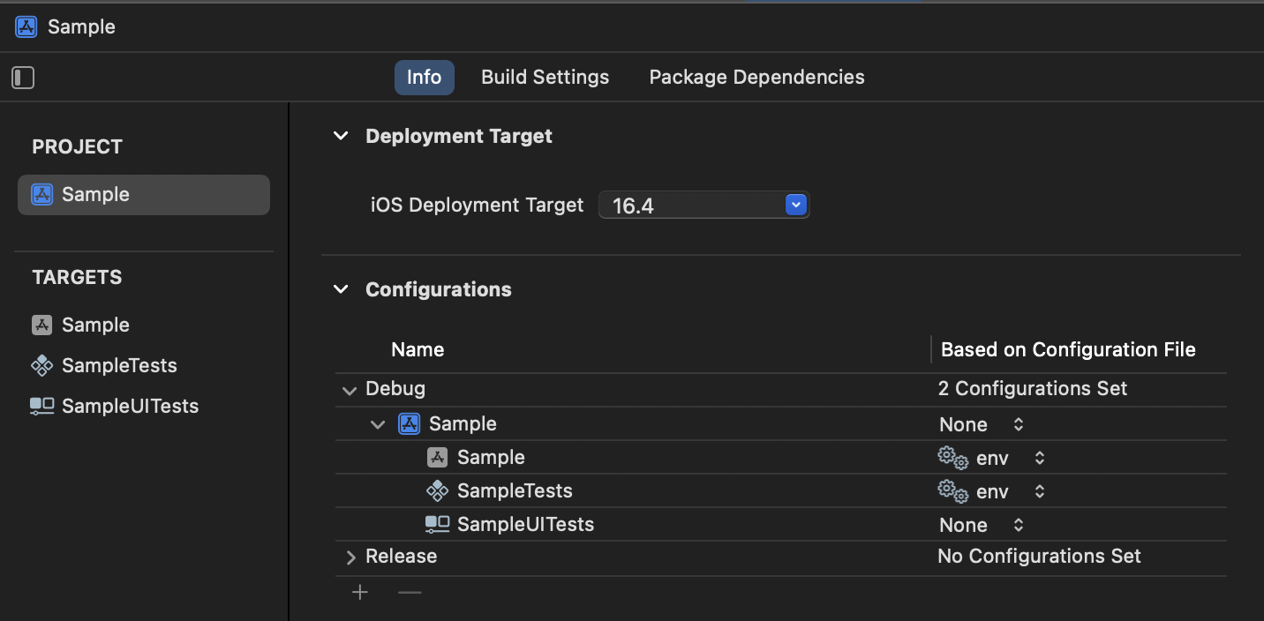This screenshot has width=1264, height=621.
Task: Toggle the navigator panel with the sidebar icon
Action: tap(22, 78)
